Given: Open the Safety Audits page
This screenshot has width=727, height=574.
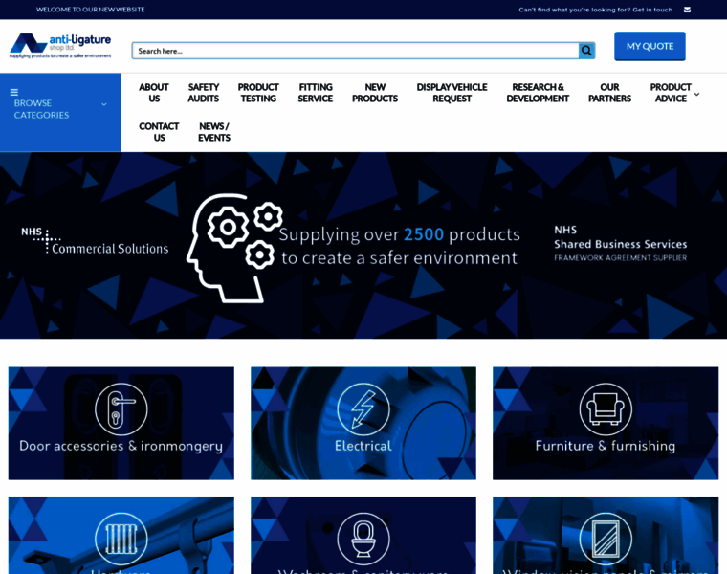Looking at the screenshot, I should pos(204,93).
